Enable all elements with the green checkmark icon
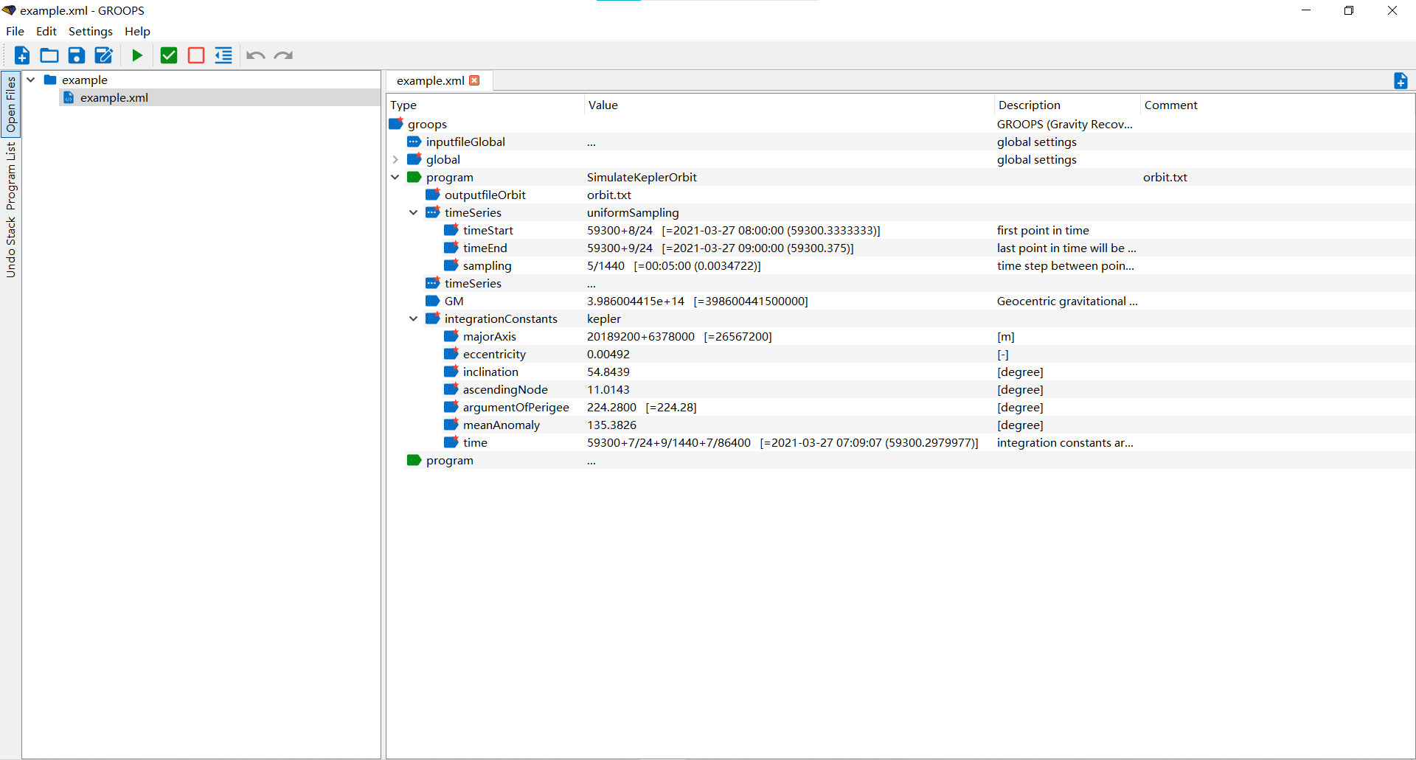The width and height of the screenshot is (1416, 760). coord(169,55)
